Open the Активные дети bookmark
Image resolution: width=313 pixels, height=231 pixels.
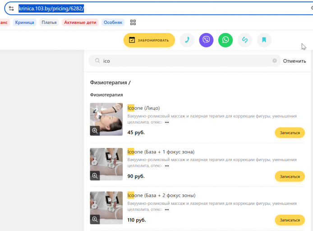pyautogui.click(x=80, y=23)
